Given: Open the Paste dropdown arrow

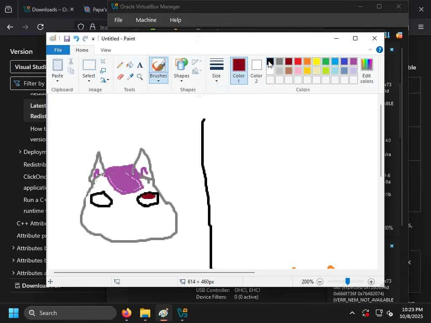Looking at the screenshot, I should click(57, 81).
